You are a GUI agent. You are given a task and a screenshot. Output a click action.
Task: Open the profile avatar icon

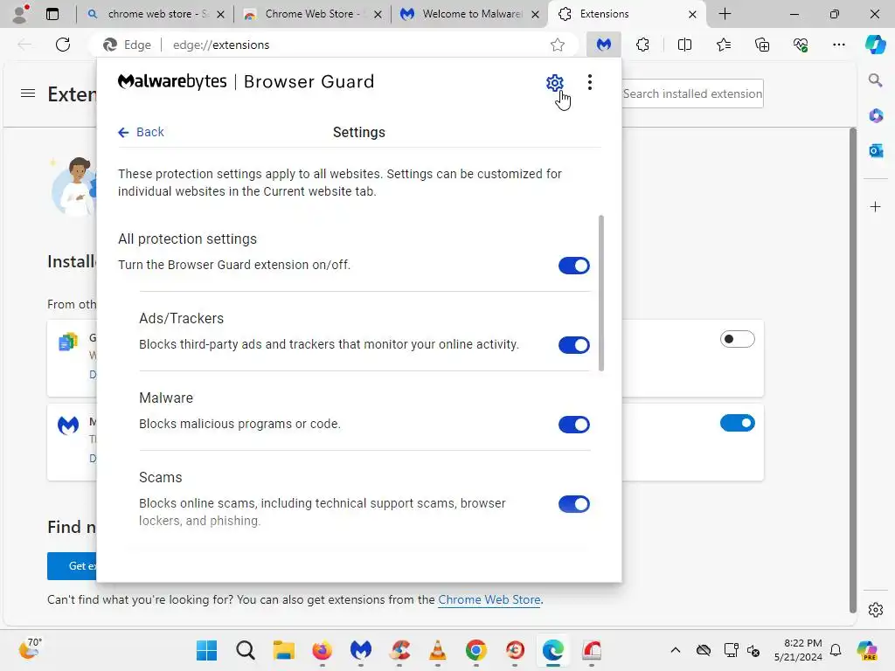[x=21, y=14]
